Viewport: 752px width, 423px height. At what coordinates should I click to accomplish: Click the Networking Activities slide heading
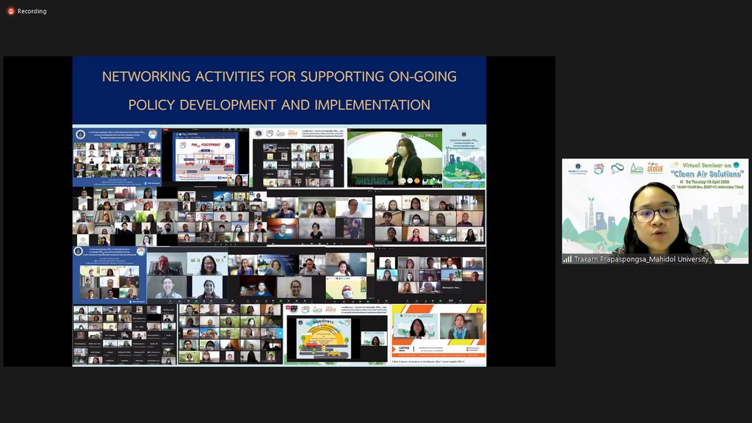279,76
